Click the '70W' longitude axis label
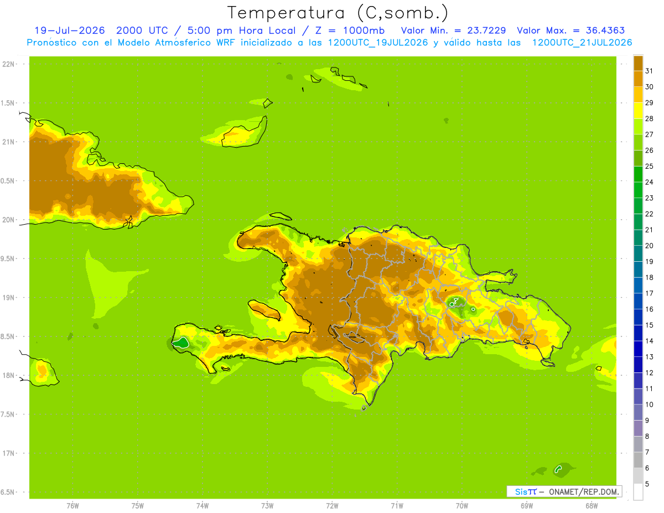664x513 pixels. pyautogui.click(x=462, y=506)
